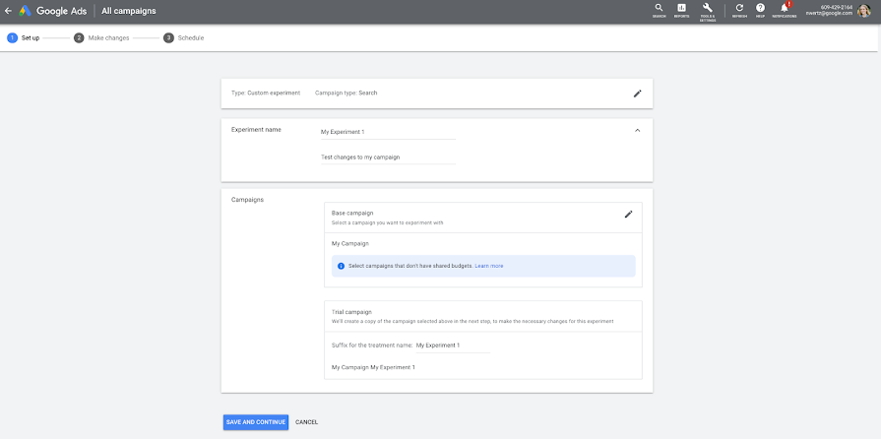Image resolution: width=881 pixels, height=439 pixels.
Task: Open the Help icon
Action: 760,10
